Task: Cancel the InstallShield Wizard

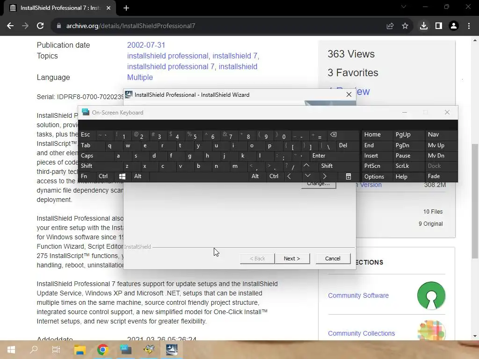Action: tap(333, 258)
